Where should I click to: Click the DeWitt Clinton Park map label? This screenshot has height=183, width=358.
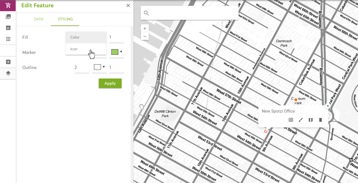pos(165,113)
